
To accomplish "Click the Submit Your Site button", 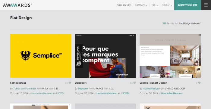I will (187, 5).
